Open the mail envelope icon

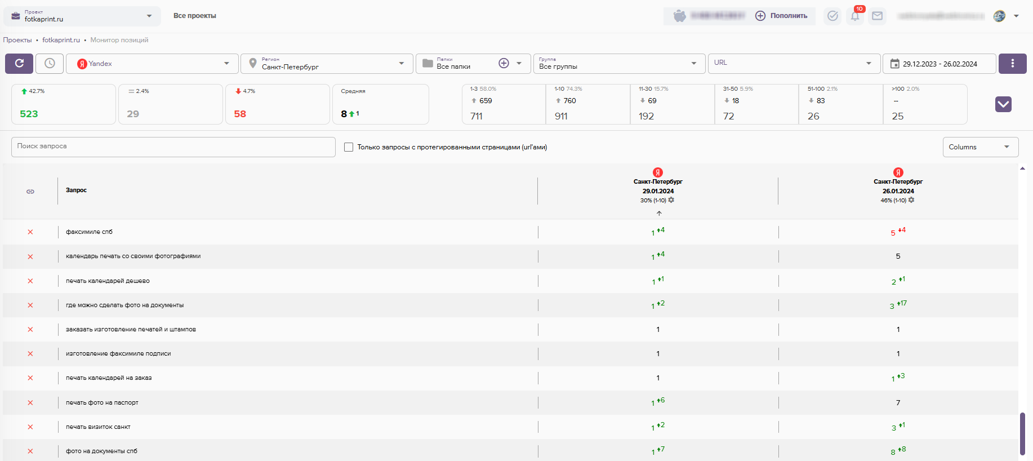tap(877, 16)
